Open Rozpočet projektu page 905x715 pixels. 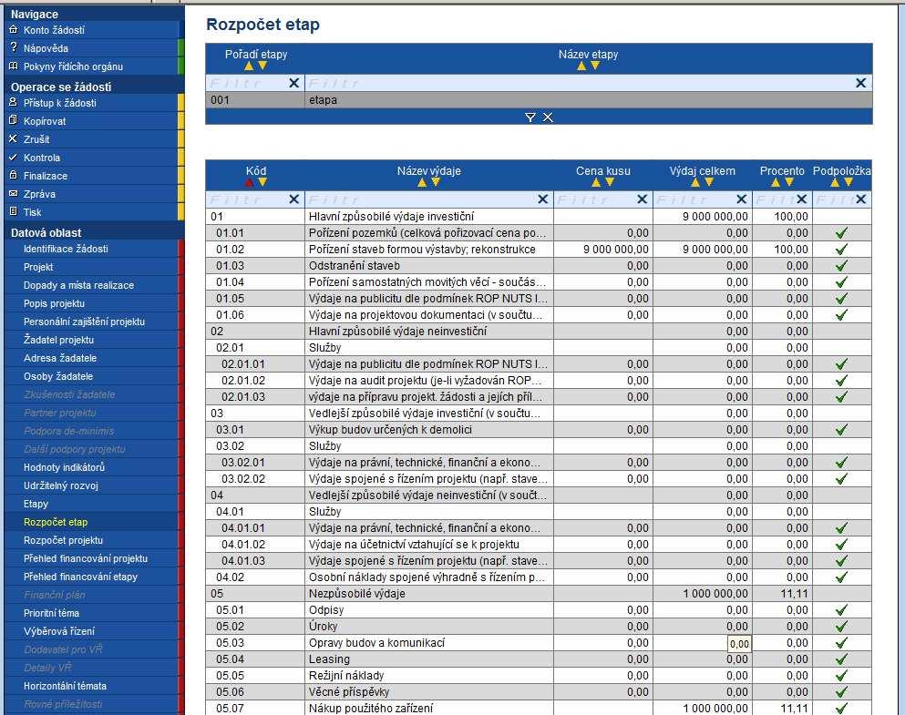[x=63, y=540]
